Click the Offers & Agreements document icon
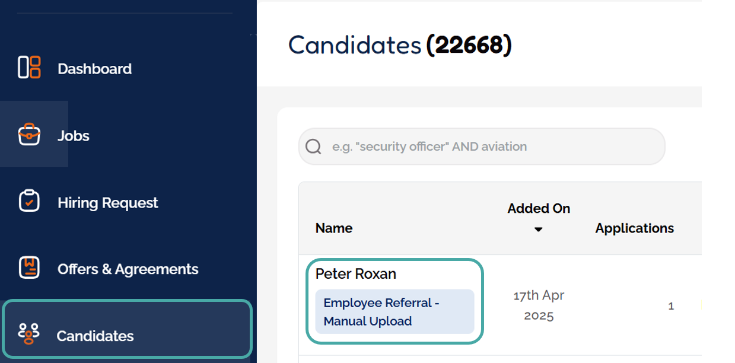 tap(29, 268)
